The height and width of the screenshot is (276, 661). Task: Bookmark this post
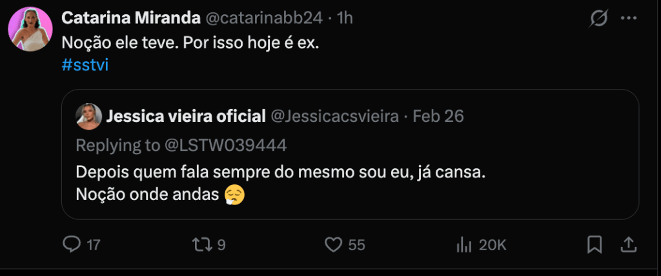[595, 244]
